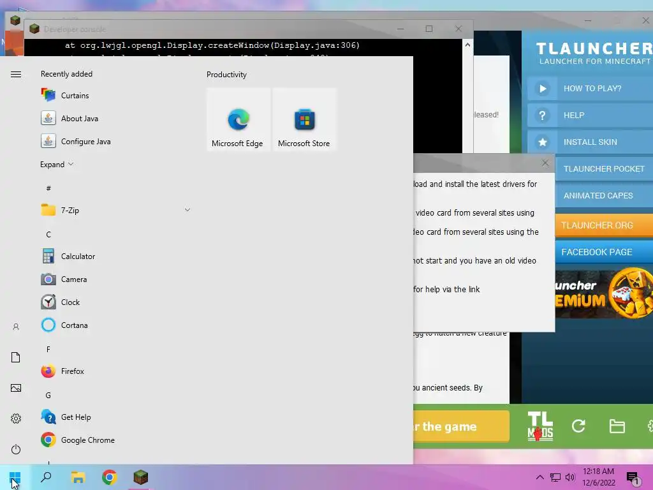Open TLAUNCHER POCKET link
Viewport: 653px width, 490px height.
604,168
